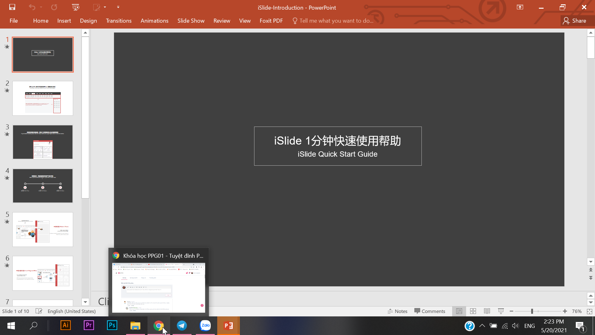Open the Design tab

(x=88, y=21)
